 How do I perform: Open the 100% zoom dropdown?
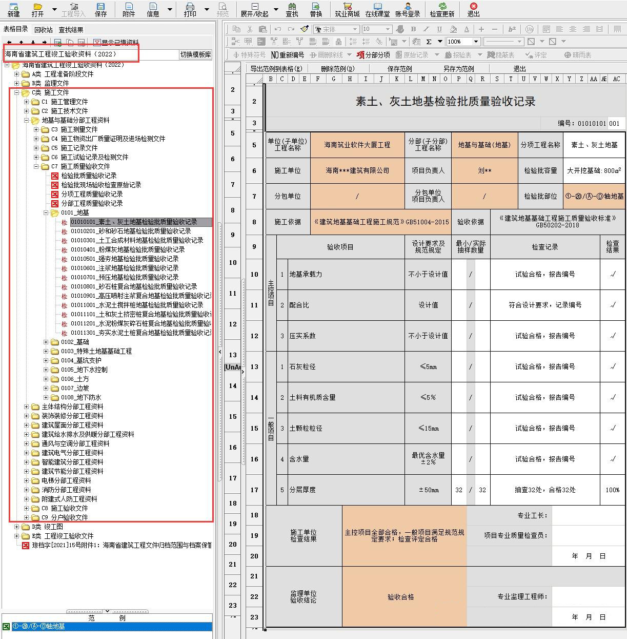point(476,42)
